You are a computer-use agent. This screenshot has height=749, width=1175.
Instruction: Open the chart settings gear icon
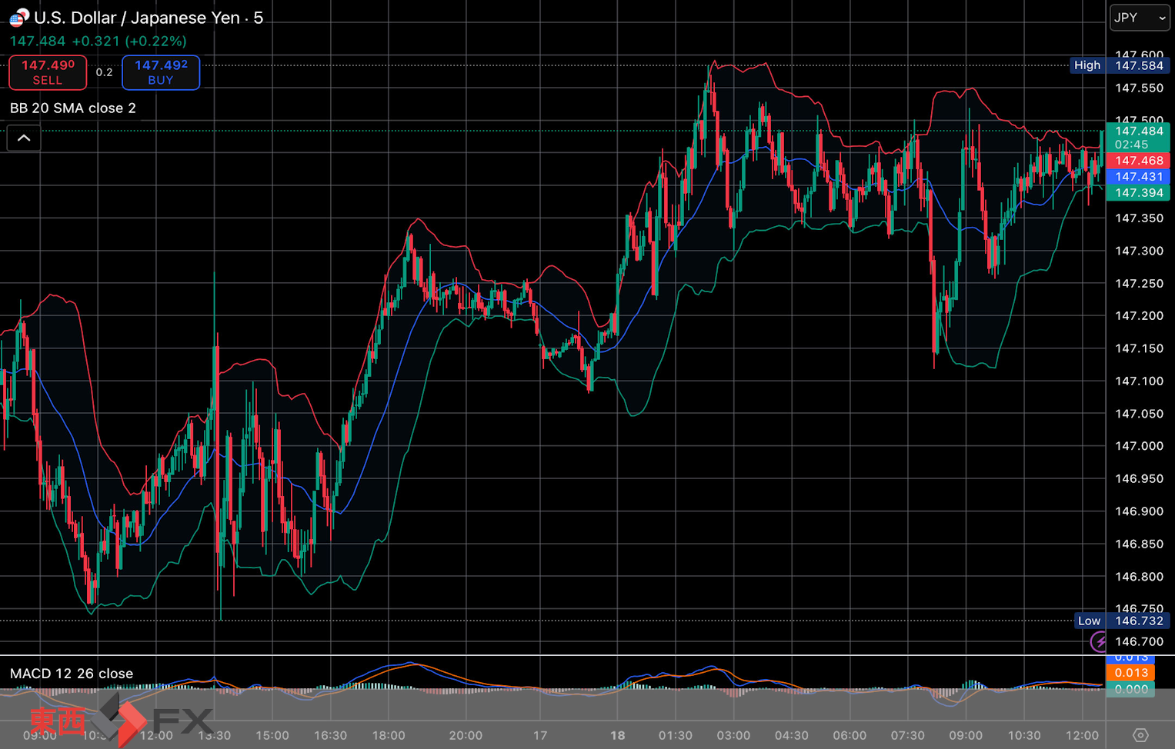pyautogui.click(x=1140, y=735)
